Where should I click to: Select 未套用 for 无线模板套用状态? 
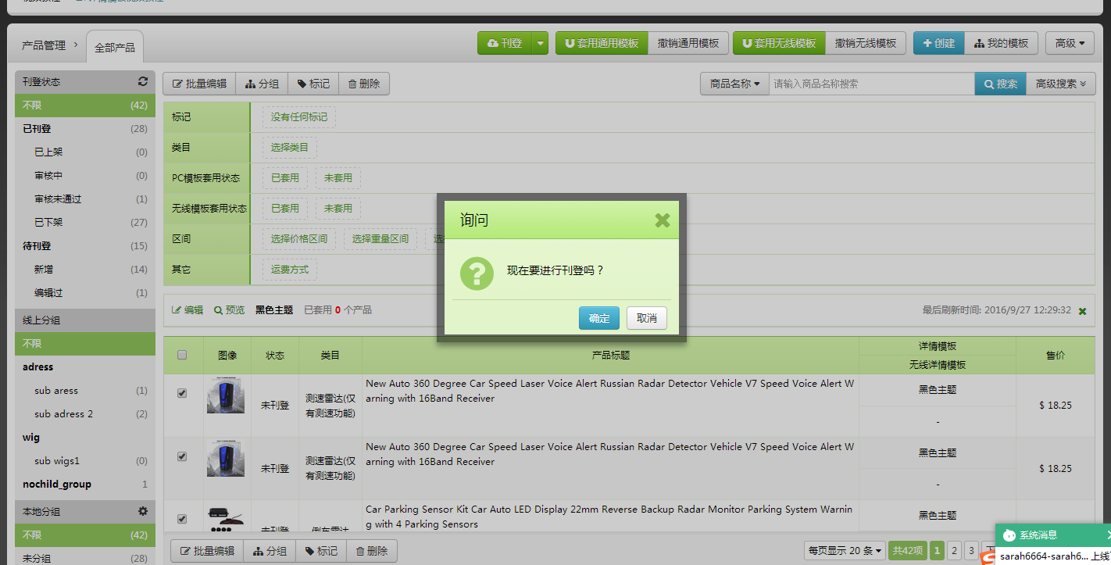pyautogui.click(x=338, y=209)
